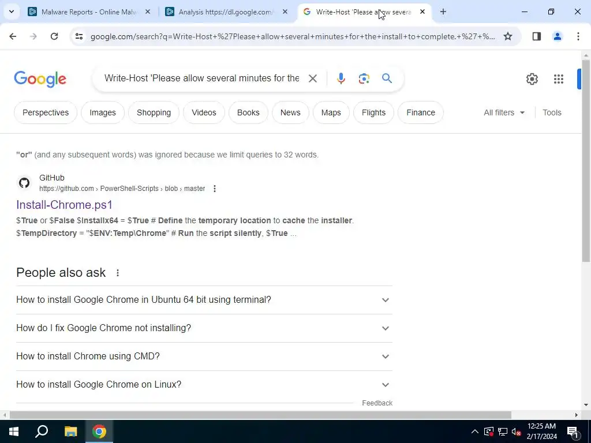Image resolution: width=591 pixels, height=443 pixels.
Task: Open People also ask options menu
Action: [x=118, y=273]
